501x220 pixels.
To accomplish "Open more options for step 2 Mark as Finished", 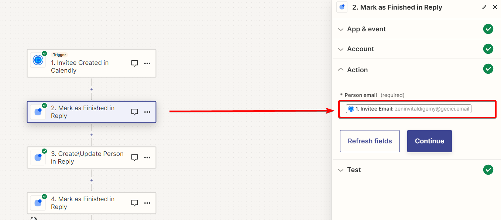I will point(147,112).
